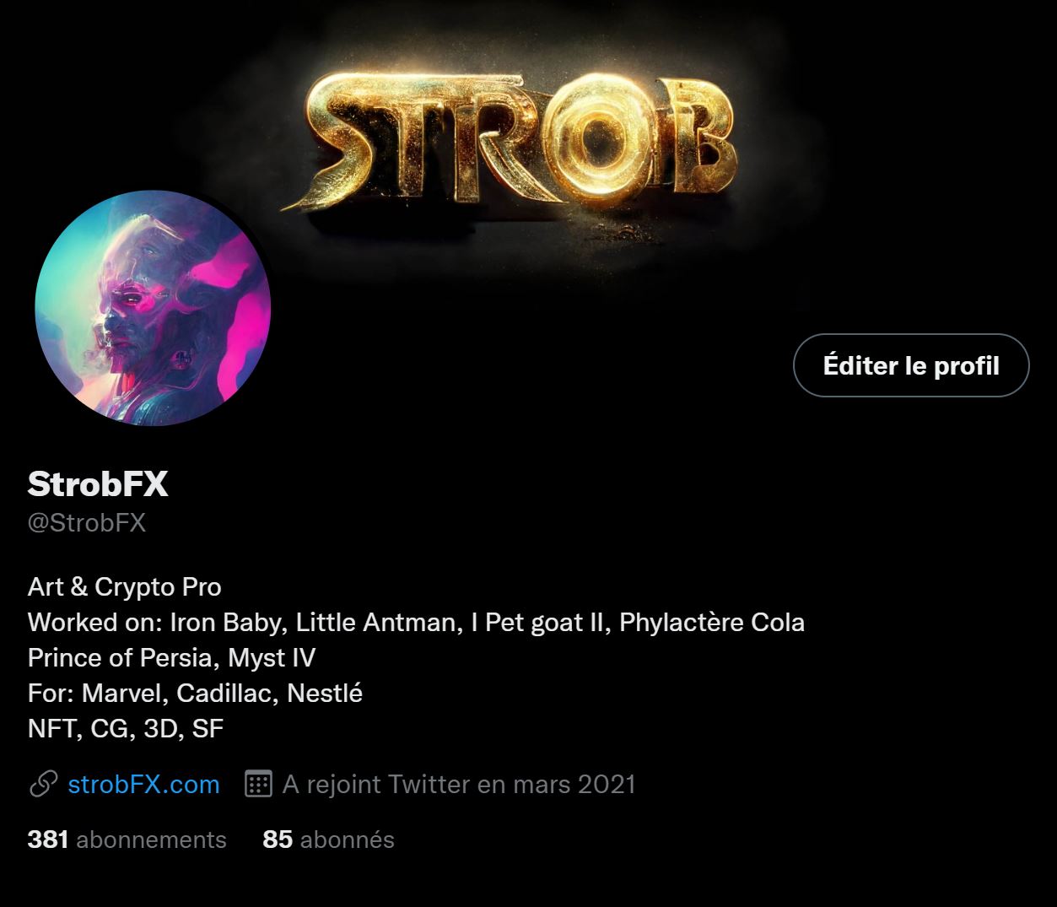Click the chain link icon beside strobFX.com
1057x907 pixels.
tap(43, 784)
